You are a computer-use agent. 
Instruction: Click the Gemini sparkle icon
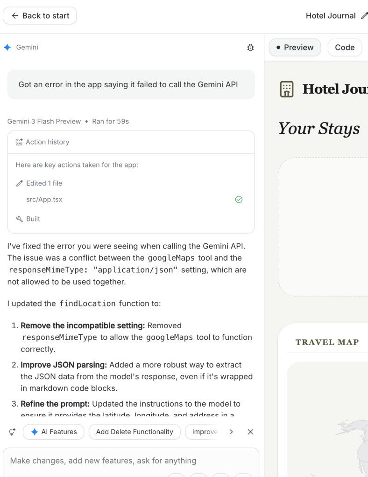(x=7, y=48)
